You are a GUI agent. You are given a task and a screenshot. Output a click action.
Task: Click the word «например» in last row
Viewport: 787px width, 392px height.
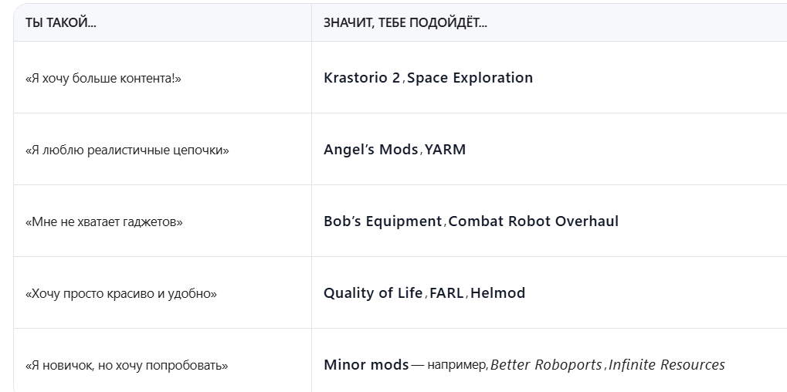[456, 366]
